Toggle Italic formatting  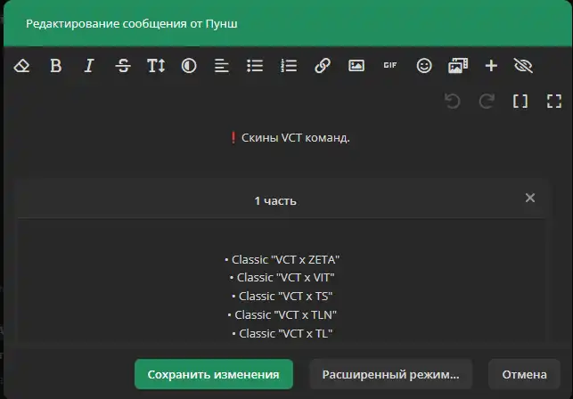89,66
